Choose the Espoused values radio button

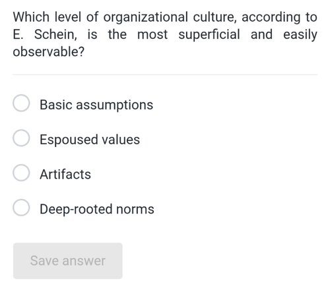[21, 138]
